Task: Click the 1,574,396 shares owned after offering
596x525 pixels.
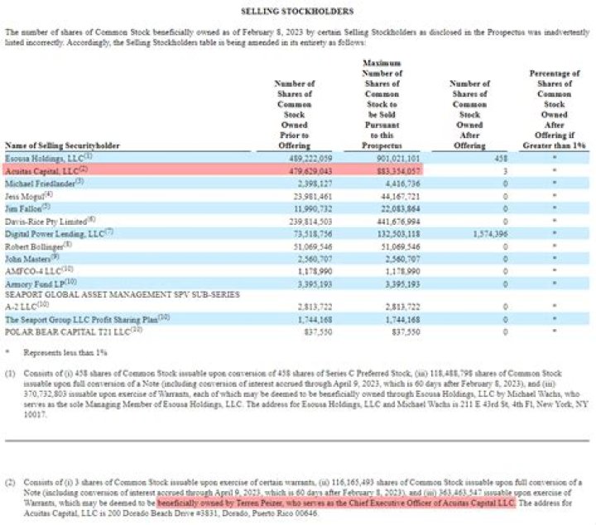Action: pyautogui.click(x=476, y=232)
